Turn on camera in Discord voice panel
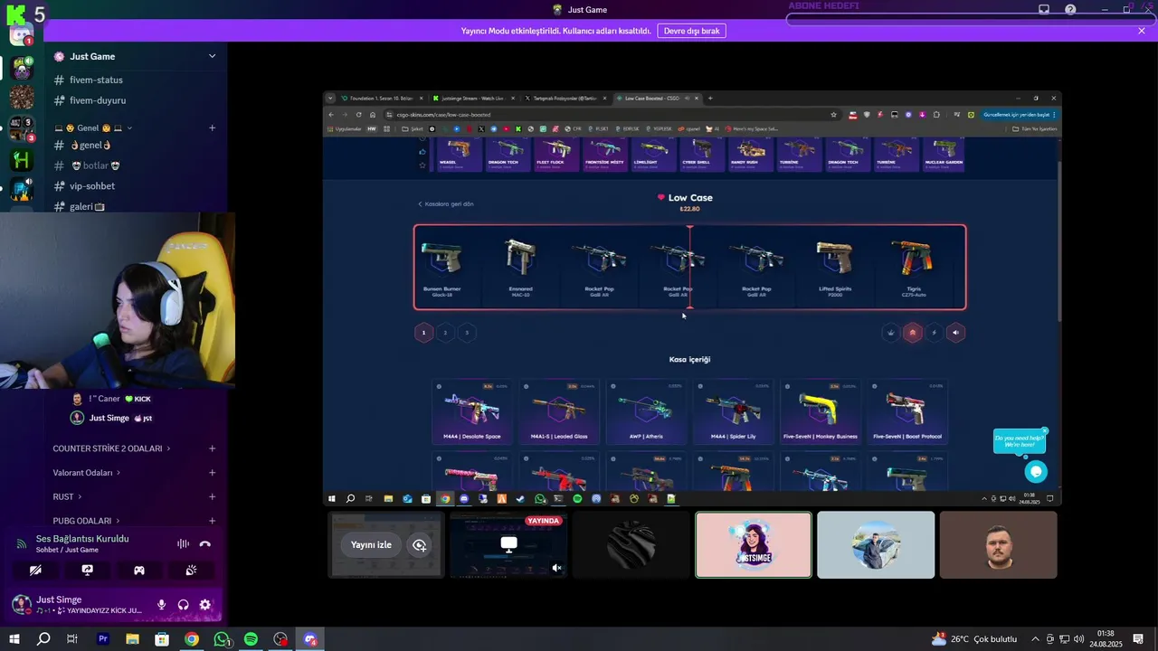 click(35, 571)
